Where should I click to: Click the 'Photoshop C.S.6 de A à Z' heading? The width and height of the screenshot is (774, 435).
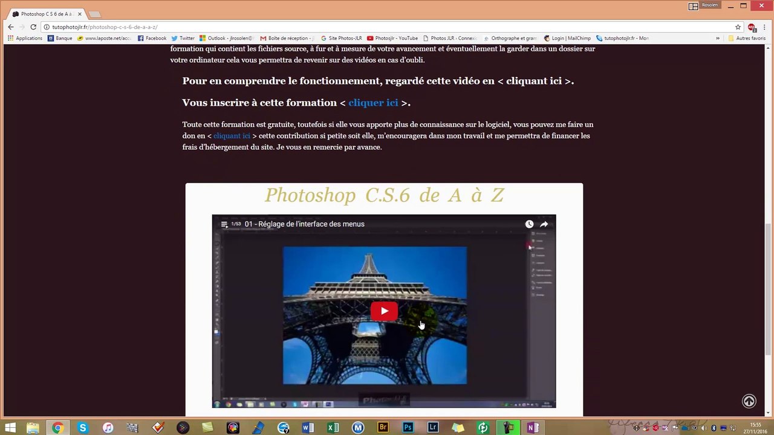384,195
